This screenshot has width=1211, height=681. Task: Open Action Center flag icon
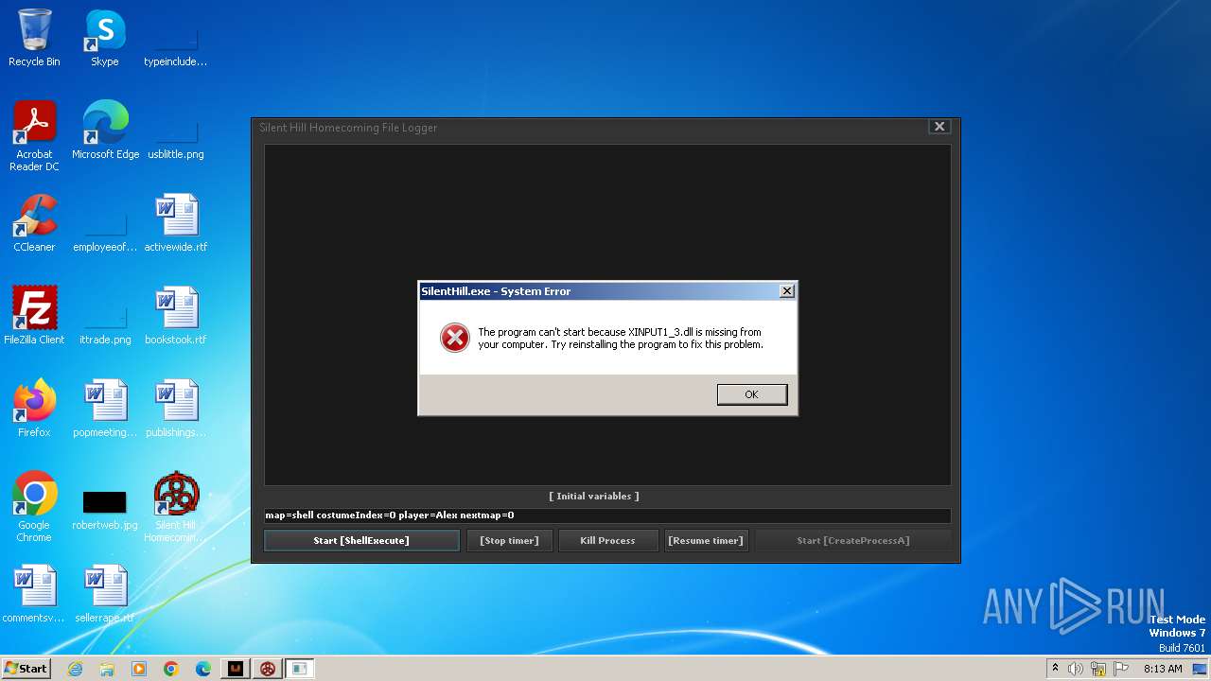pyautogui.click(x=1121, y=669)
